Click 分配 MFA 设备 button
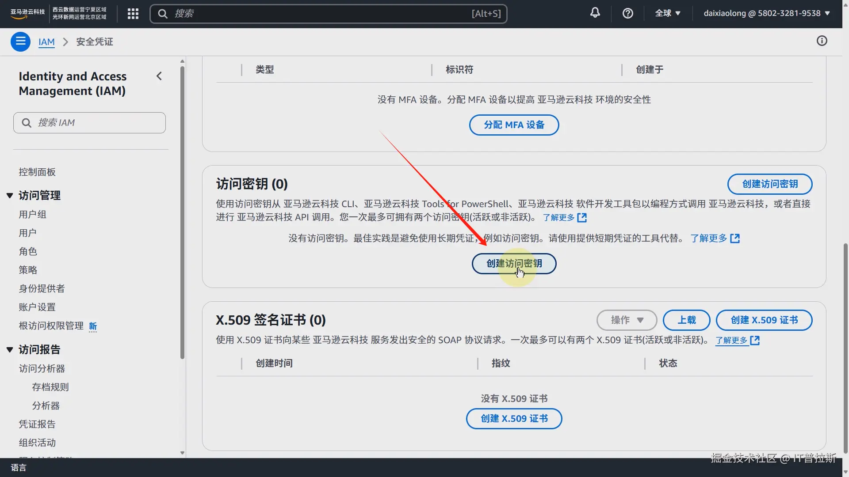Screen dimensions: 849x477 (514, 125)
